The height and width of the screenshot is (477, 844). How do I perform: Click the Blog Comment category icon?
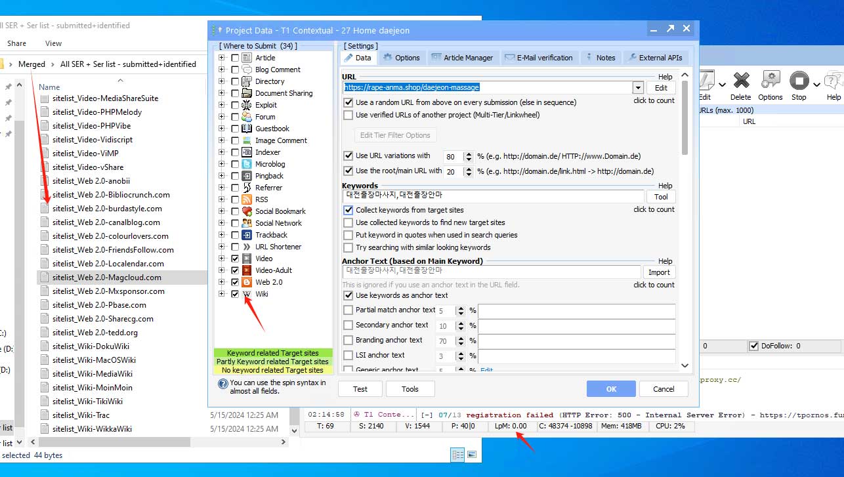[x=247, y=70]
